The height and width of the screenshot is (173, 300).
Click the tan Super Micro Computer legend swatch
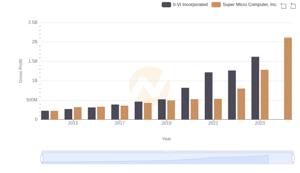[216, 5]
